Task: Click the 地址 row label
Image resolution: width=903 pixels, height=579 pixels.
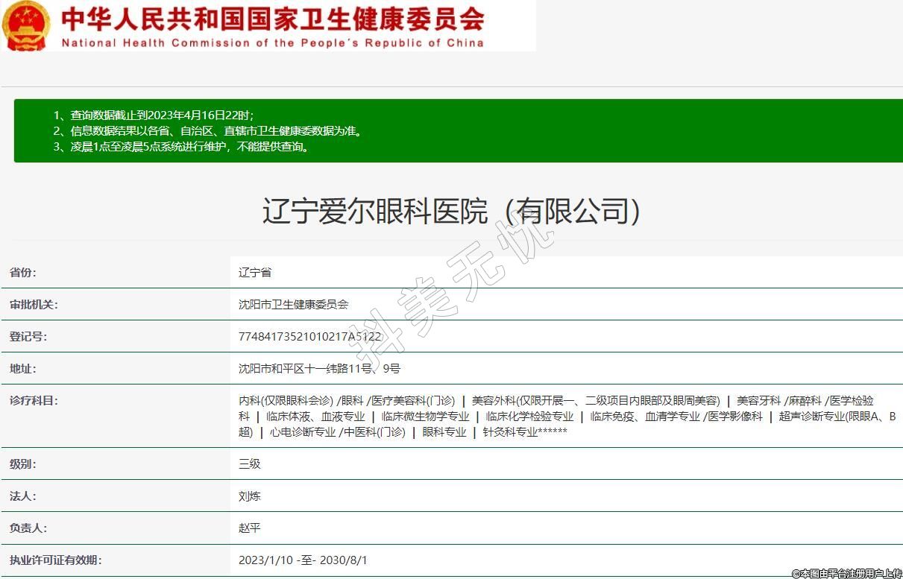Action: pyautogui.click(x=22, y=369)
